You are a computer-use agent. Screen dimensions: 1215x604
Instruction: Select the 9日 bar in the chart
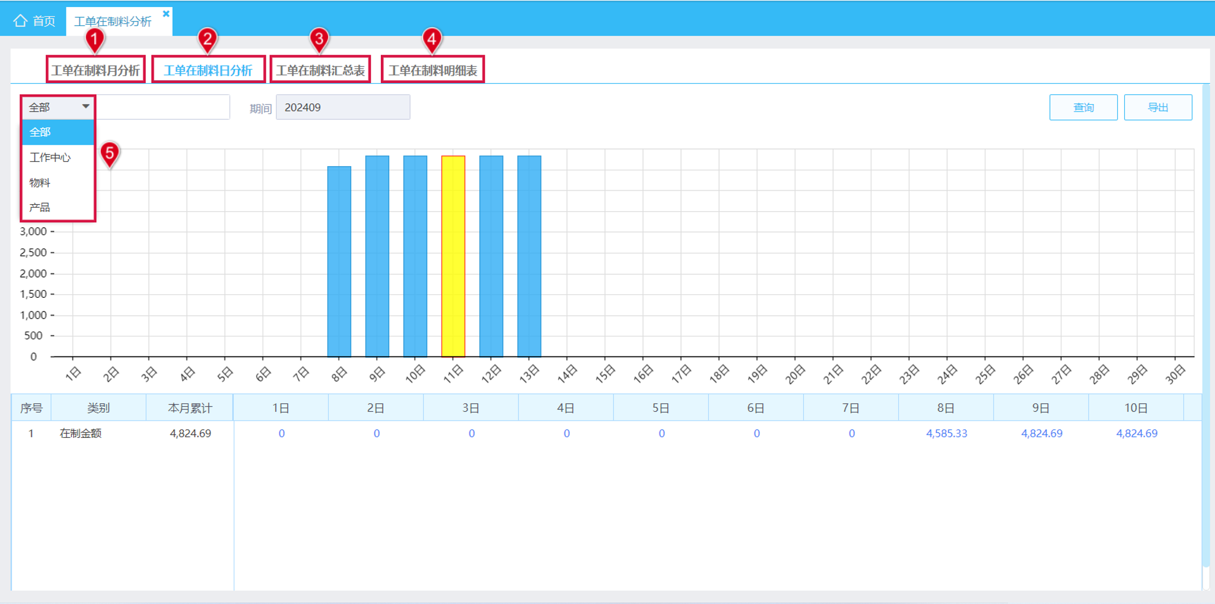click(377, 256)
